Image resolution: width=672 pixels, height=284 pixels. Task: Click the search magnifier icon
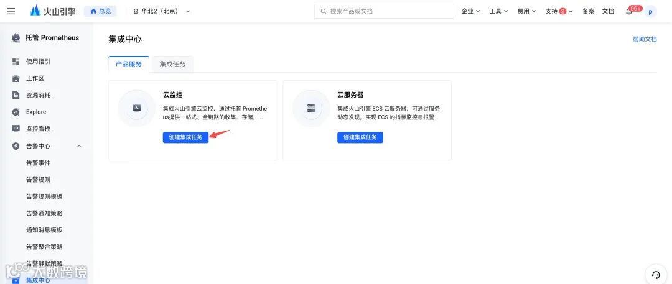pos(323,11)
